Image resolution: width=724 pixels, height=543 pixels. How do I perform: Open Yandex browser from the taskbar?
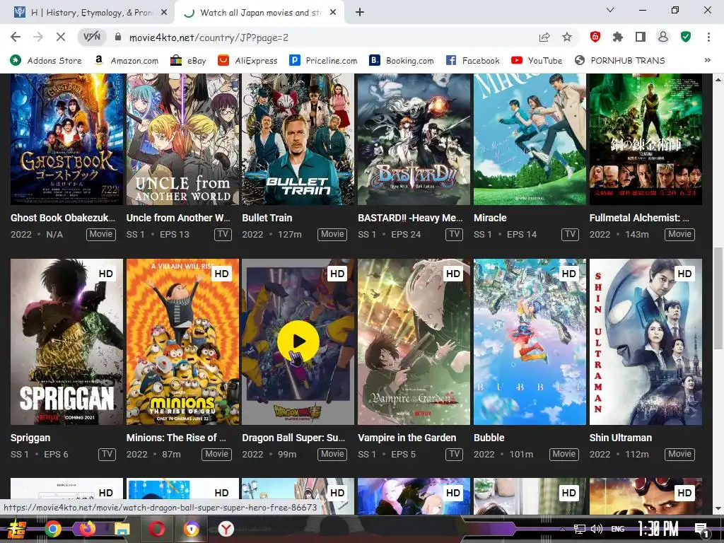(226, 529)
